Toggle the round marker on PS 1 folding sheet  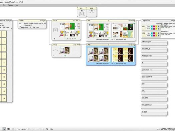pos(53,21)
